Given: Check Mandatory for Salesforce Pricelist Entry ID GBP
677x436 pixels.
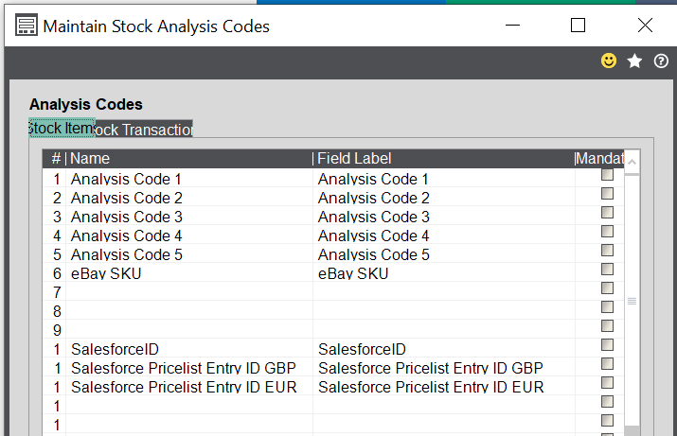Looking at the screenshot, I should click(x=607, y=364).
